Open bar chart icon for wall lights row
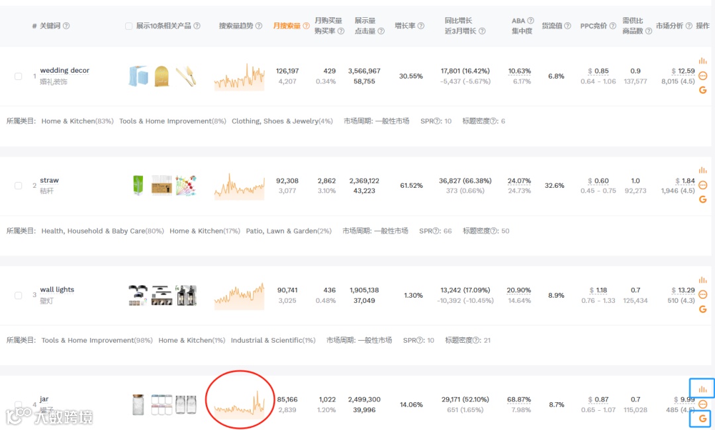The width and height of the screenshot is (715, 430). 702,280
